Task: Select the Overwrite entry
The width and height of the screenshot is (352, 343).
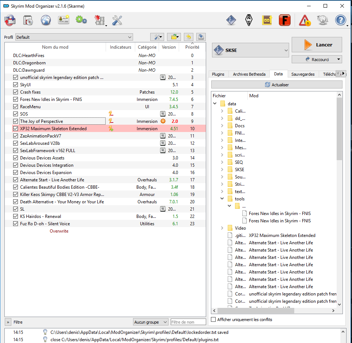Action: (x=59, y=231)
